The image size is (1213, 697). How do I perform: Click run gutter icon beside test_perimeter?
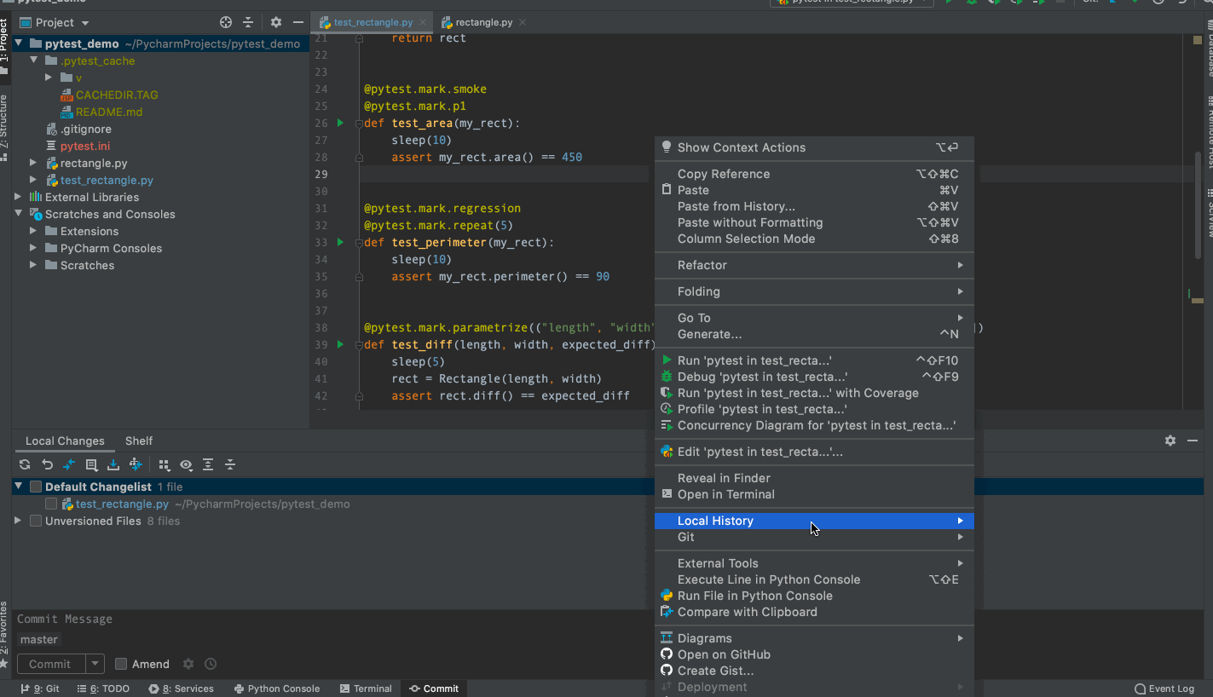click(x=340, y=242)
